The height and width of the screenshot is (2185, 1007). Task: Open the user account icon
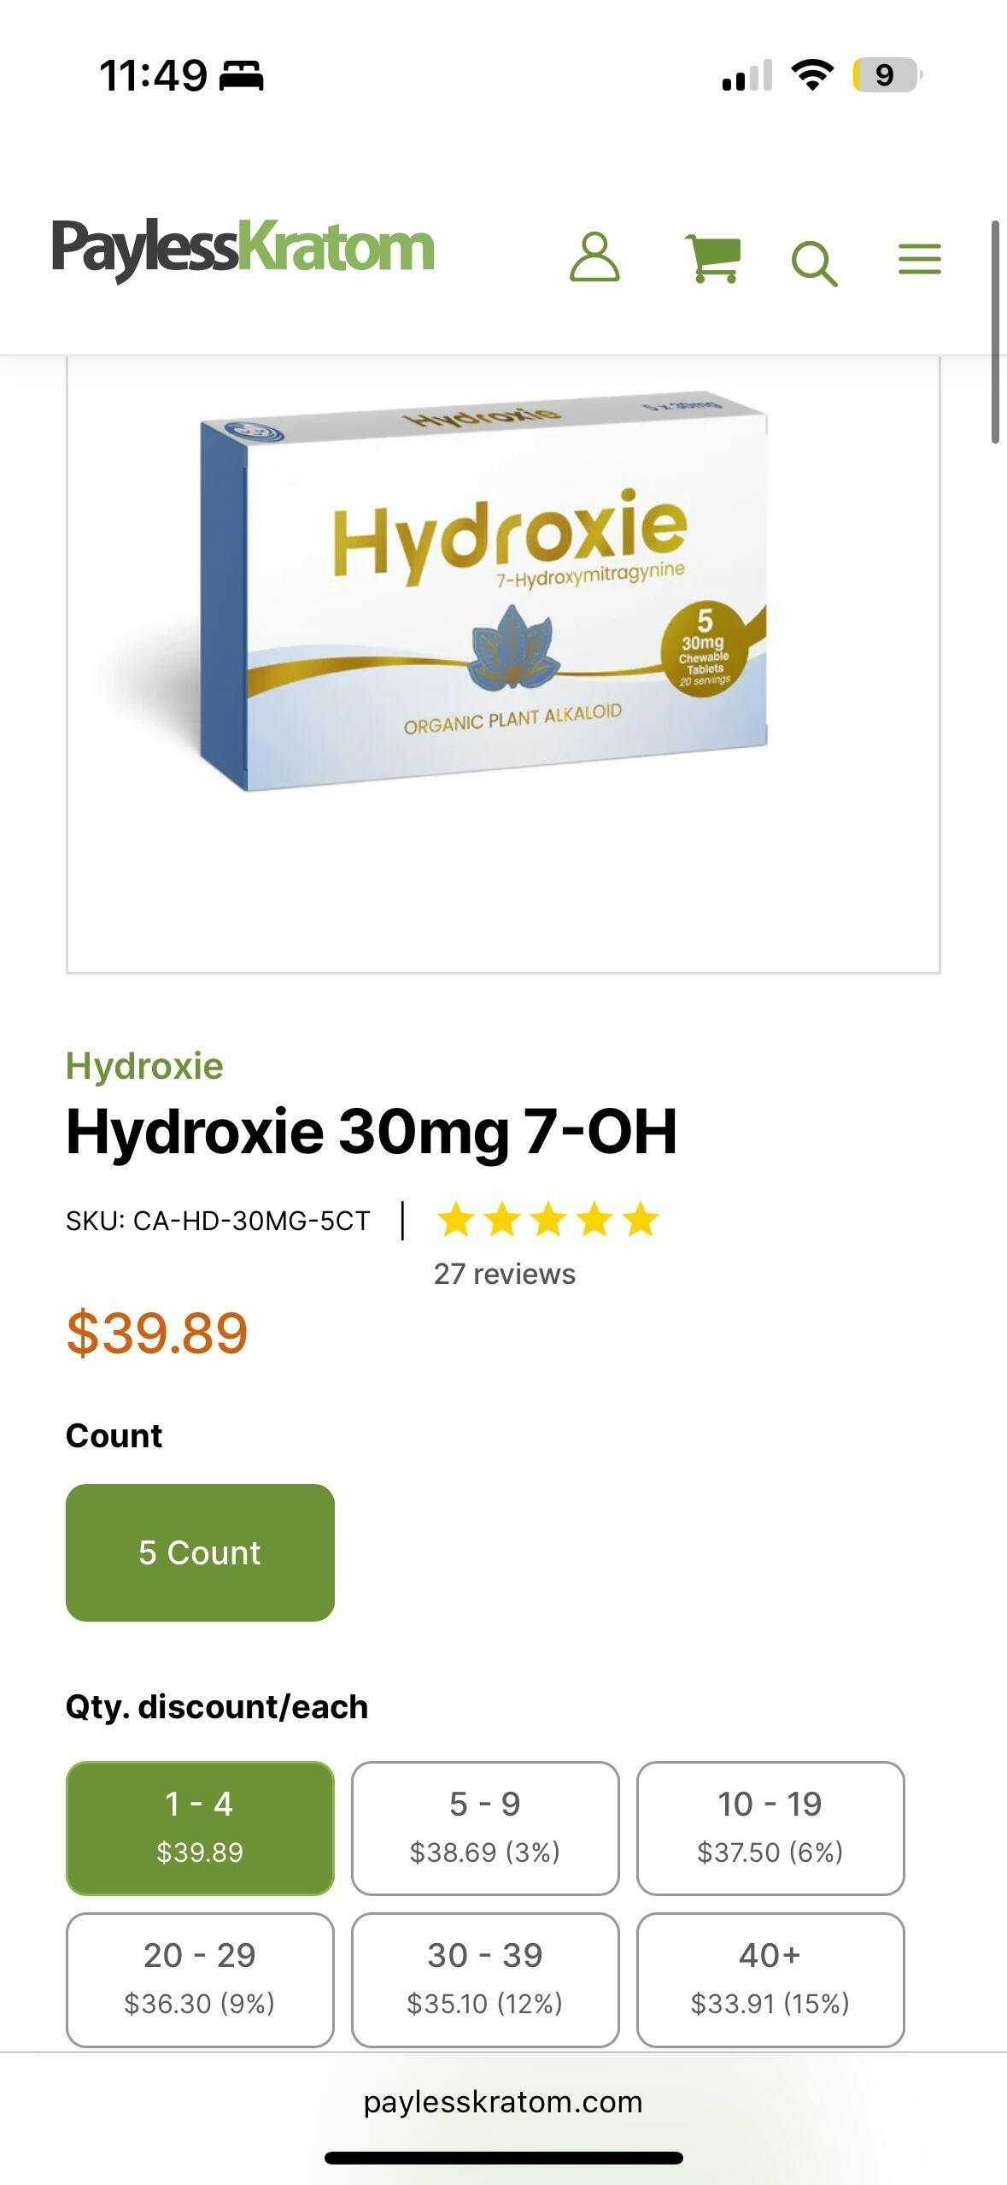594,257
